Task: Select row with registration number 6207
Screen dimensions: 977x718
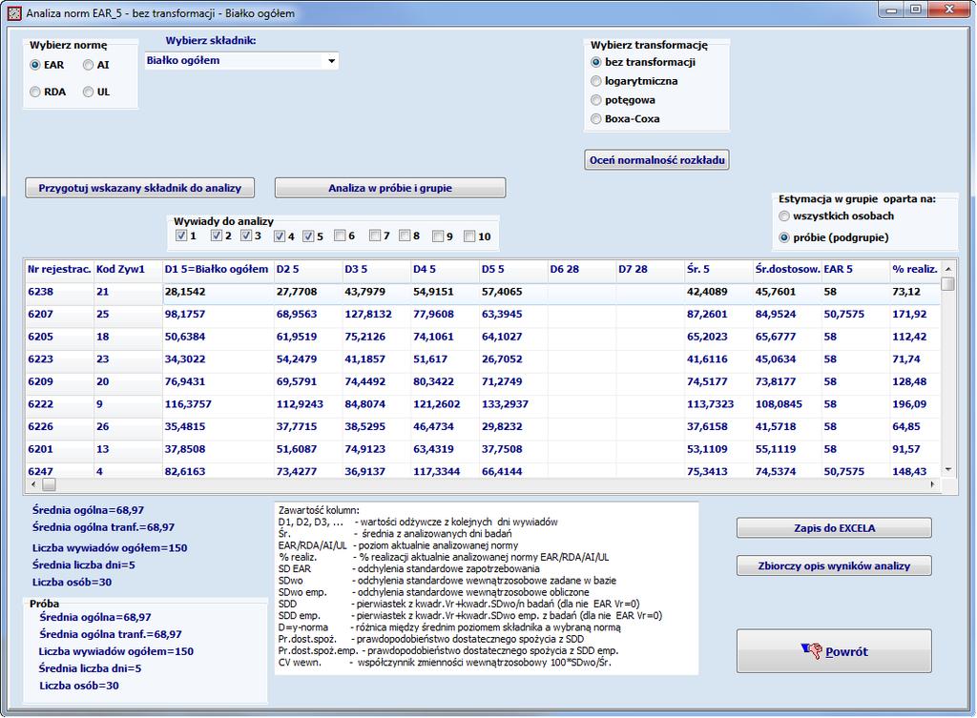Action: [483, 315]
